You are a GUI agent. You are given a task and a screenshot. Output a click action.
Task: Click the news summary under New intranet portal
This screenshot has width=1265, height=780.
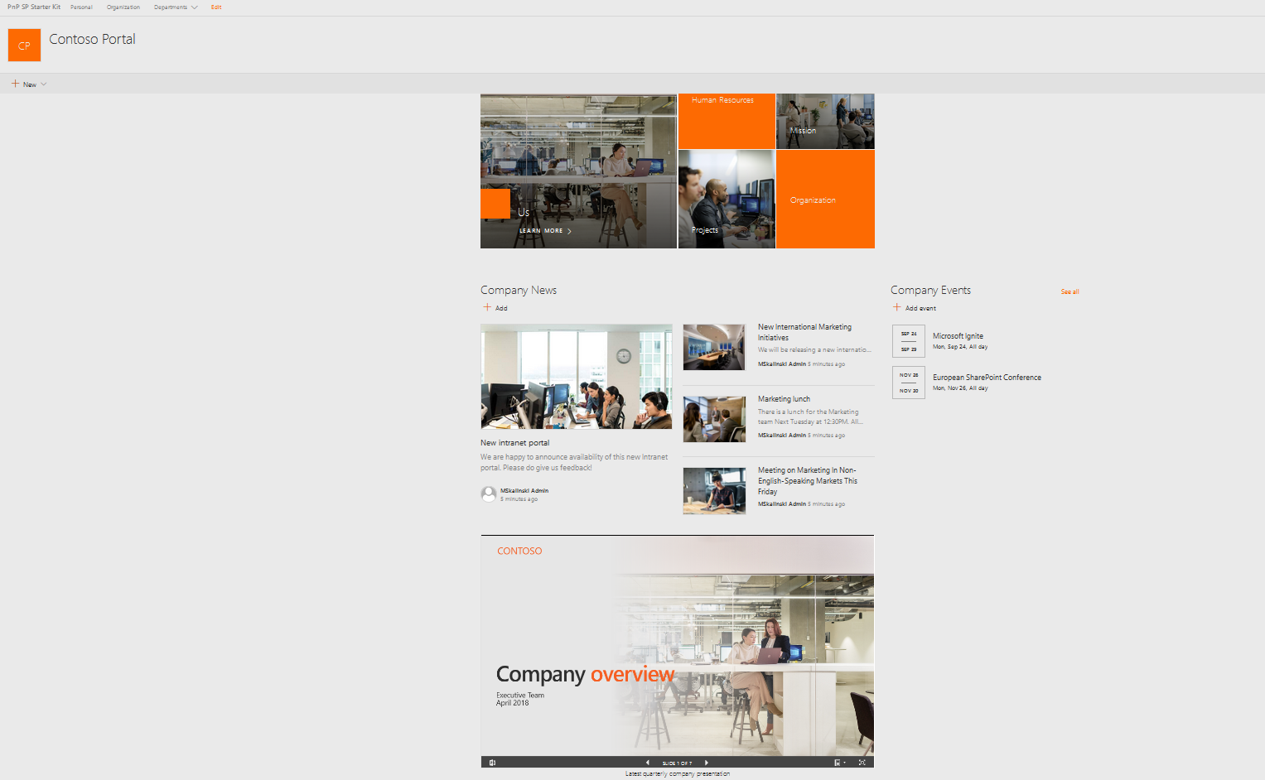[x=574, y=462]
